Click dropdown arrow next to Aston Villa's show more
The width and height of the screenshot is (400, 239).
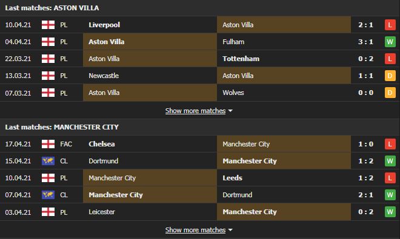click(x=230, y=111)
